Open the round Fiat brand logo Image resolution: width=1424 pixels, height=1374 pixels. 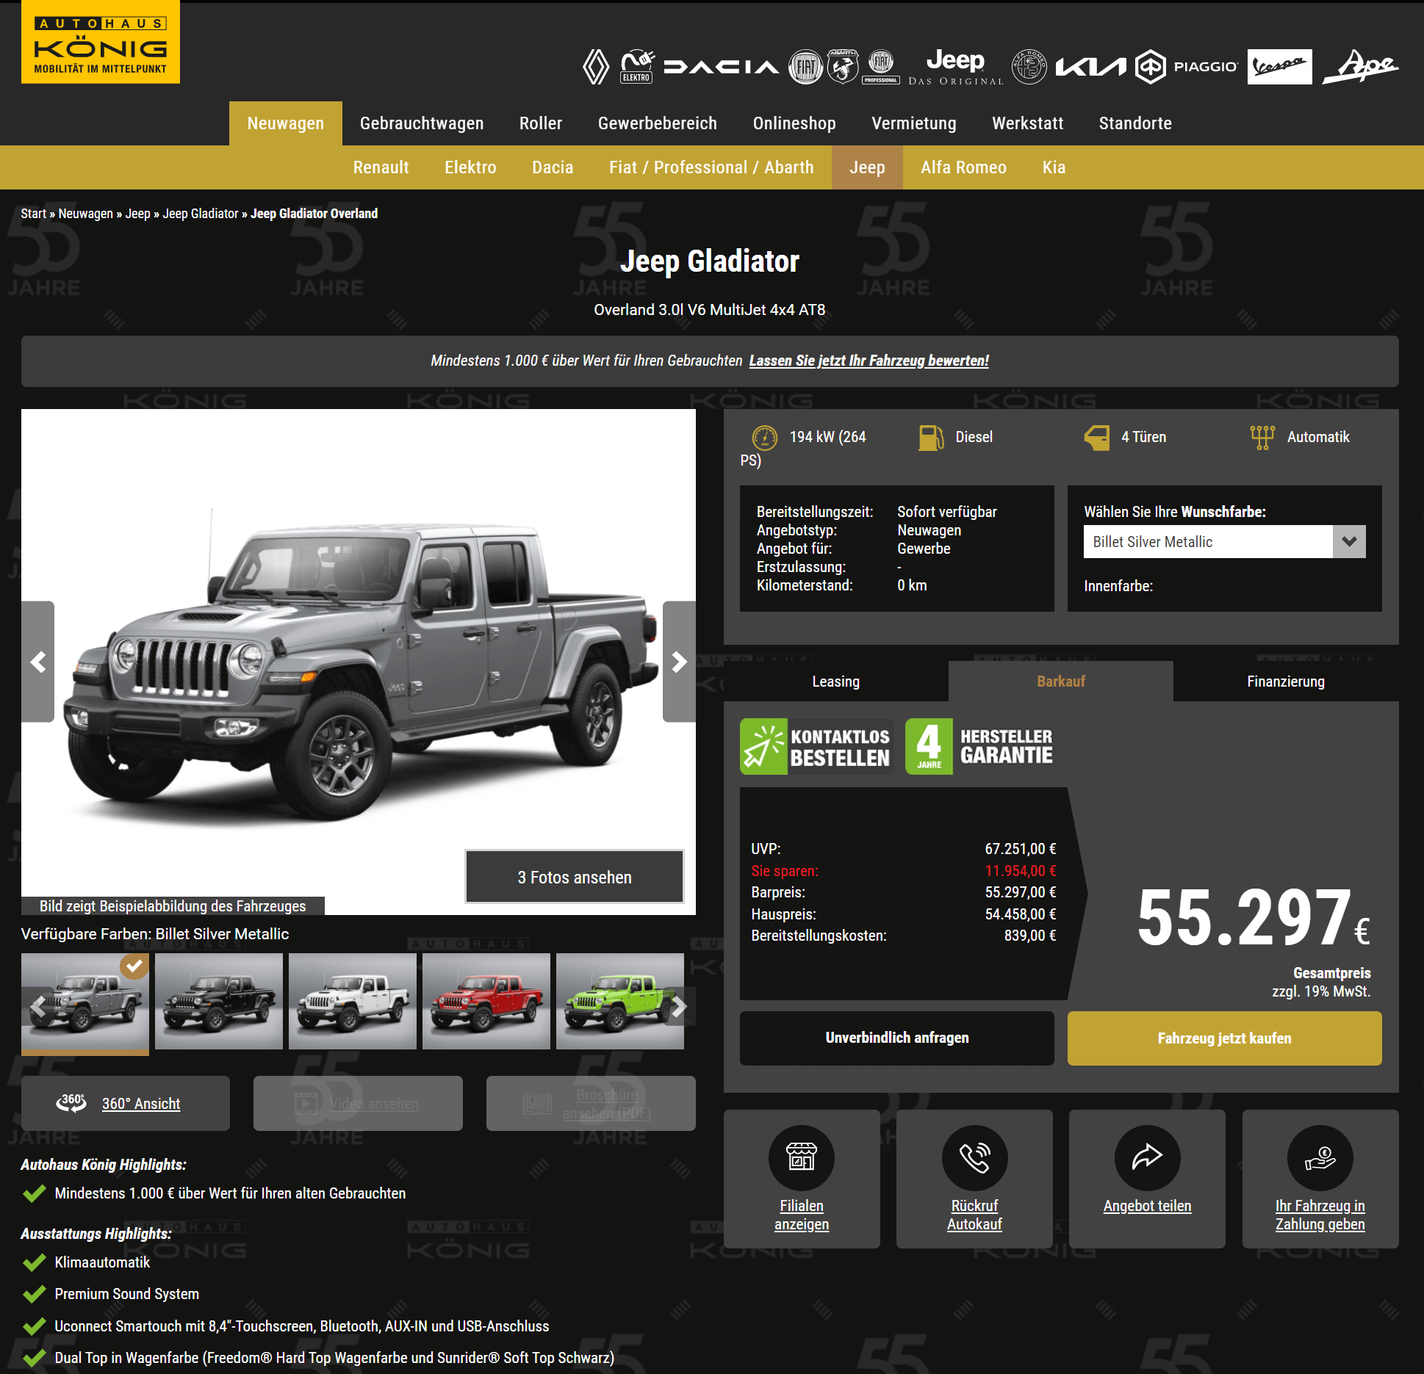coord(806,67)
